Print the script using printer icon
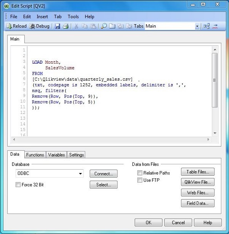 (65, 26)
